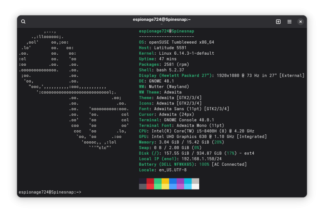The image size is (324, 216).
Task: Click the Locale line en_US.UTF-8
Action: [x=163, y=170]
